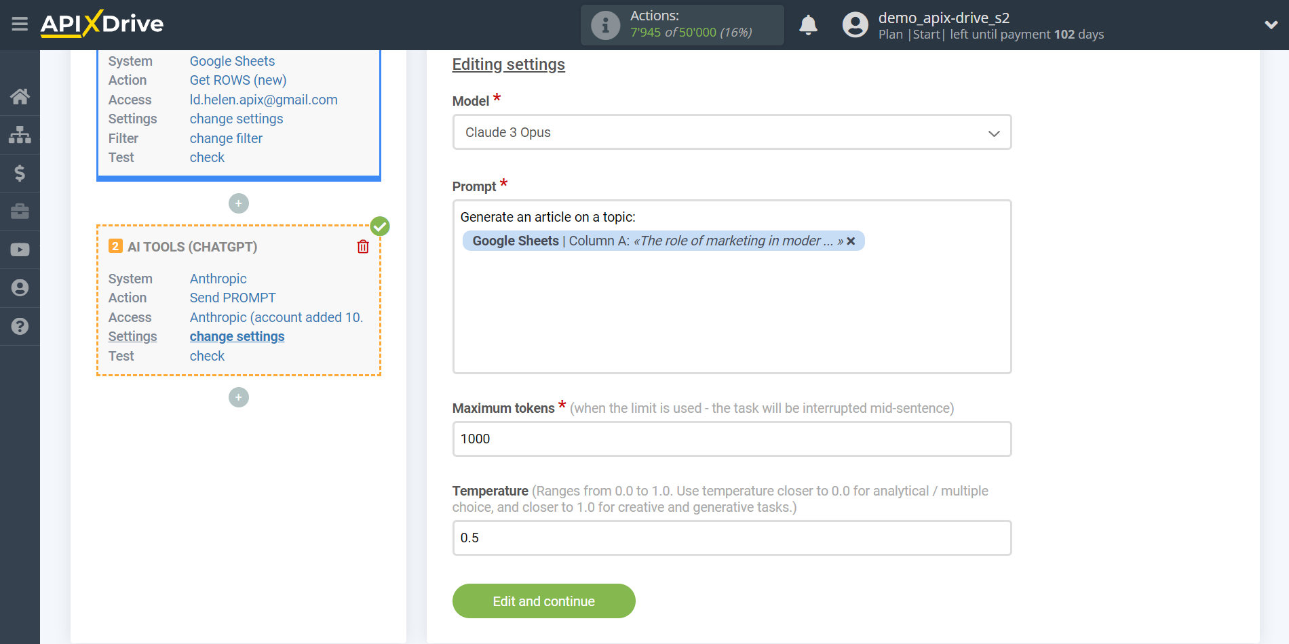Click the Settings label in AI Tools block
Image resolution: width=1289 pixels, height=644 pixels.
[132, 336]
